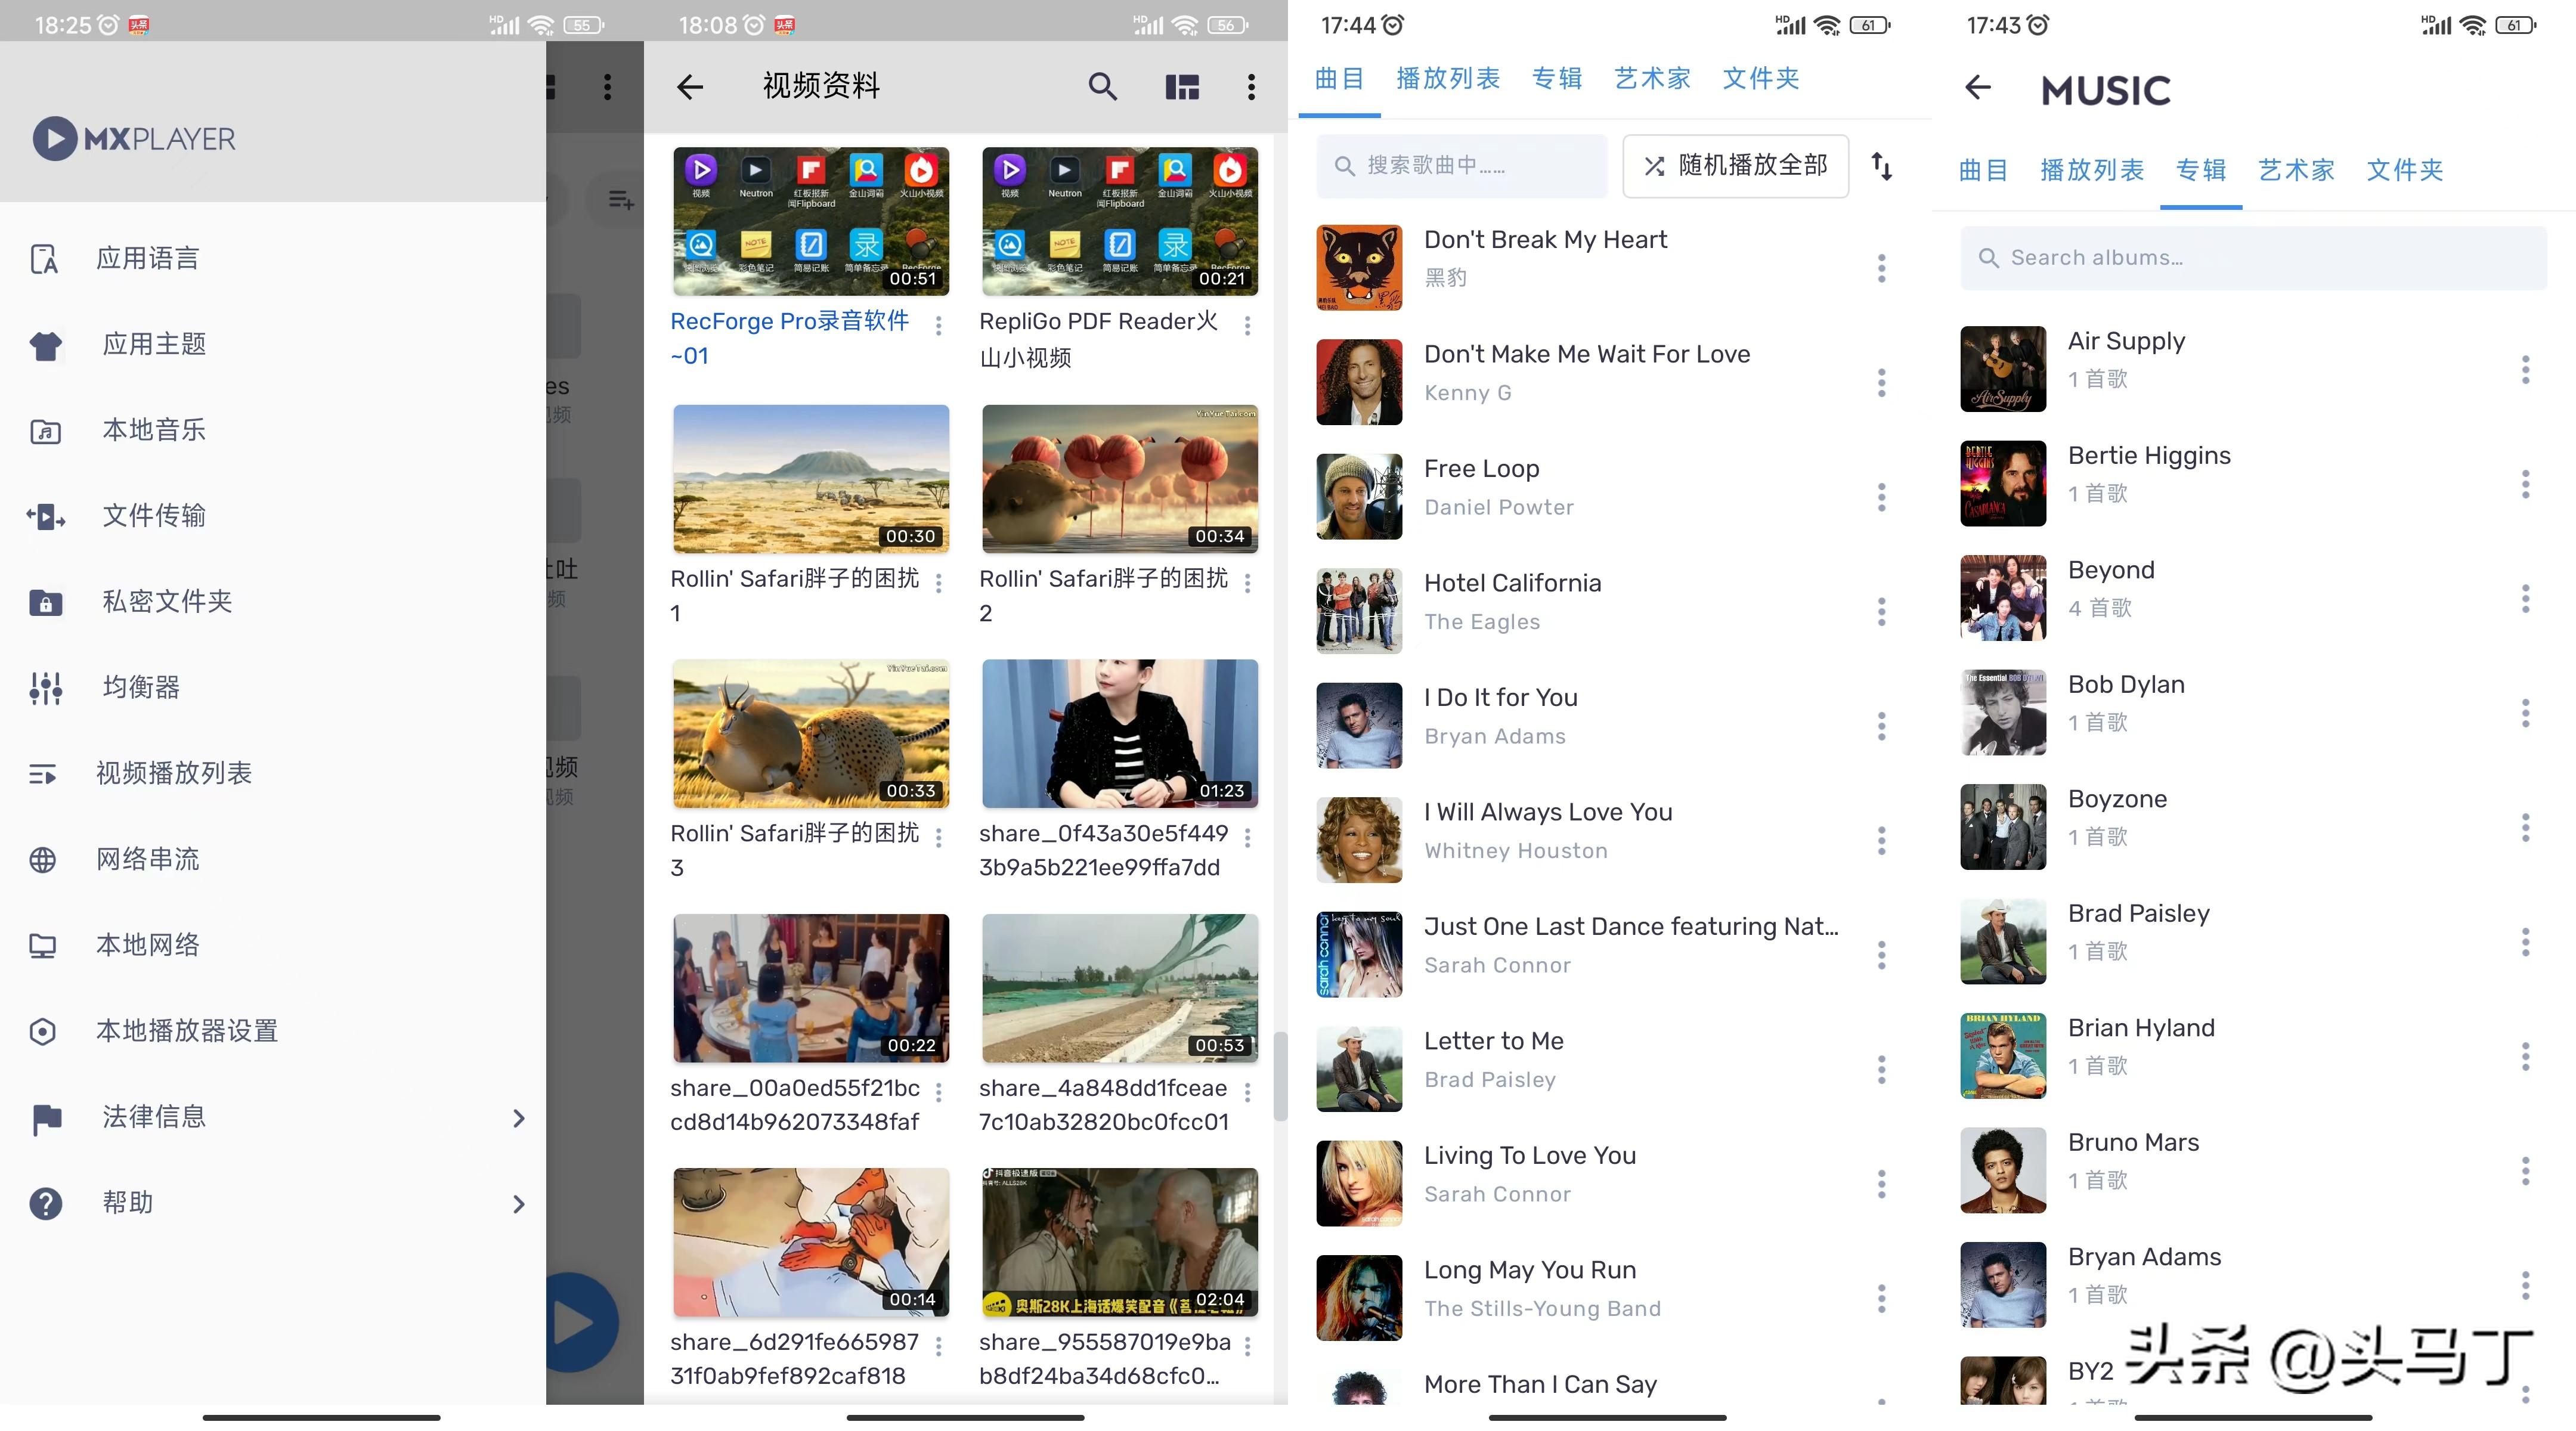
Task: Play Long May You Run
Action: point(1530,1270)
